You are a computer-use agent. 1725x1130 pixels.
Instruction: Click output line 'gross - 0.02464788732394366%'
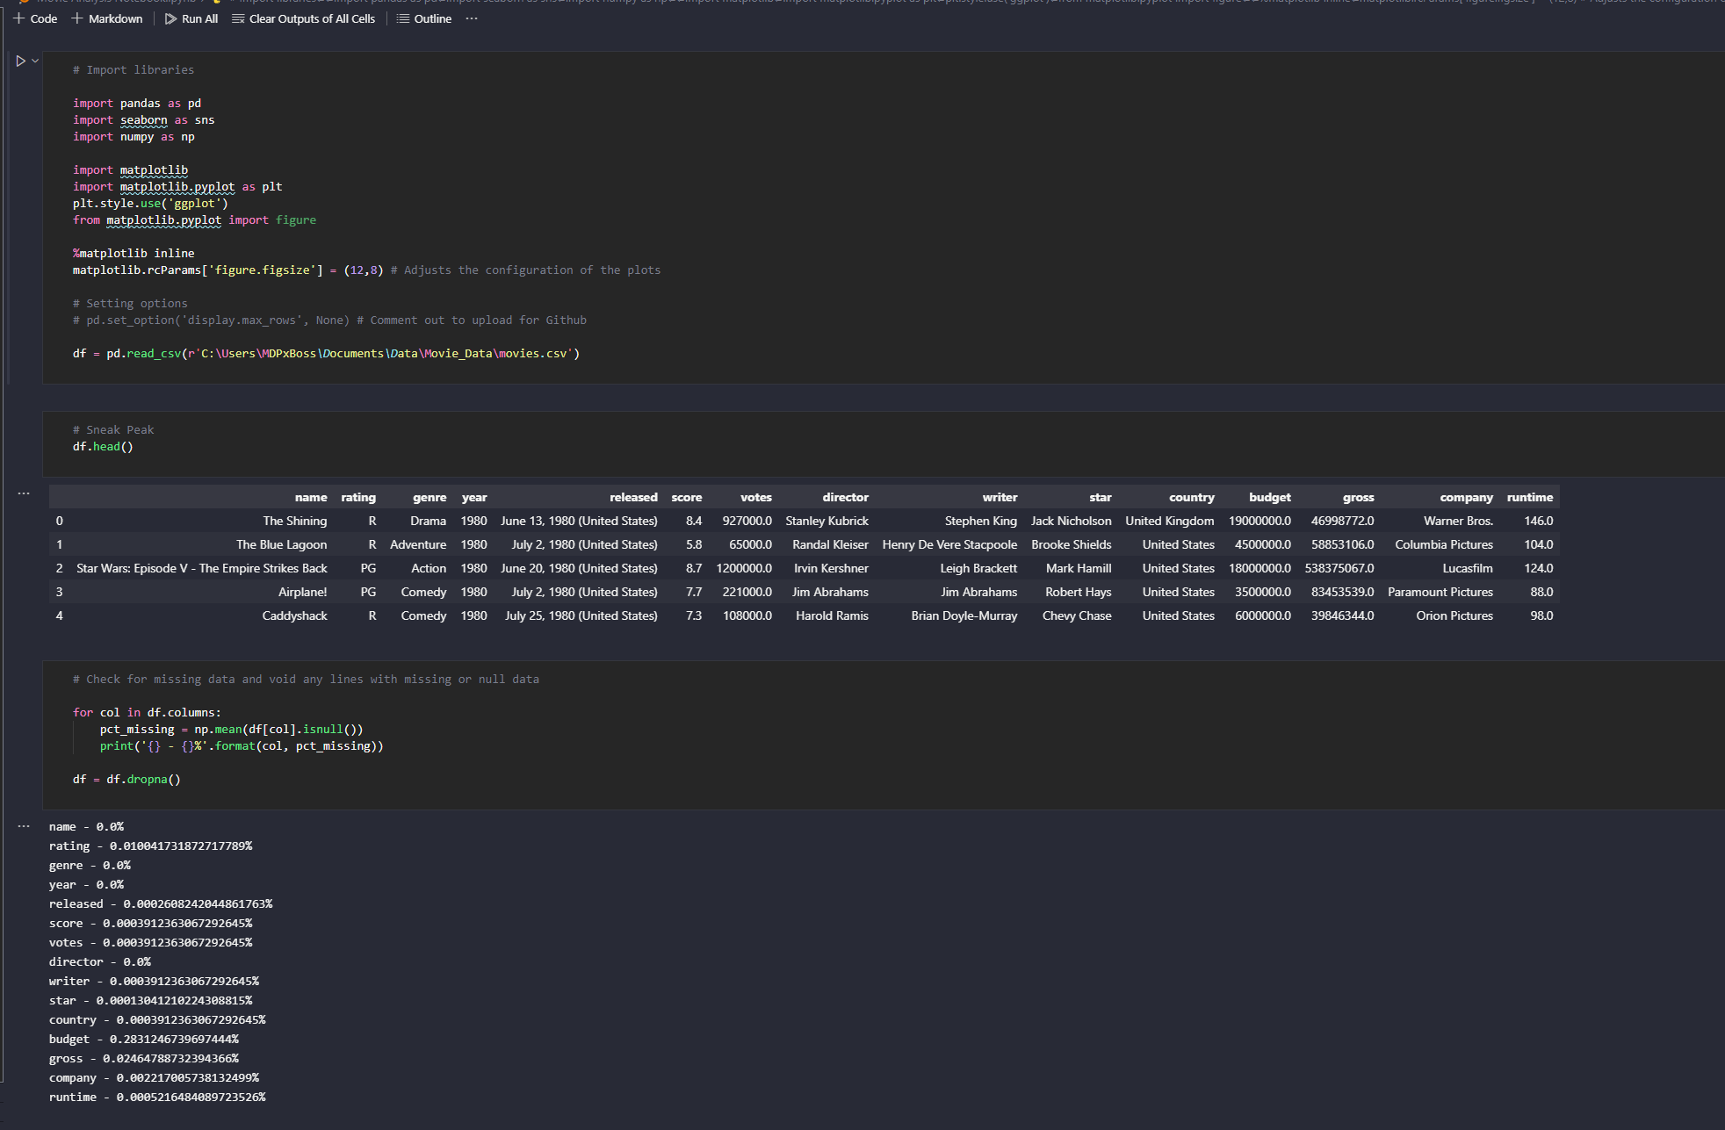(144, 1058)
